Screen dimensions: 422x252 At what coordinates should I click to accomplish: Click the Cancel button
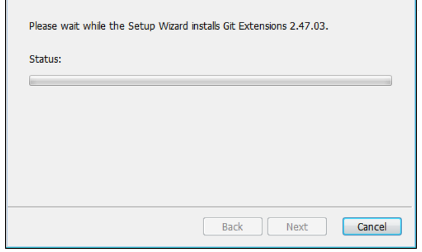[372, 226]
